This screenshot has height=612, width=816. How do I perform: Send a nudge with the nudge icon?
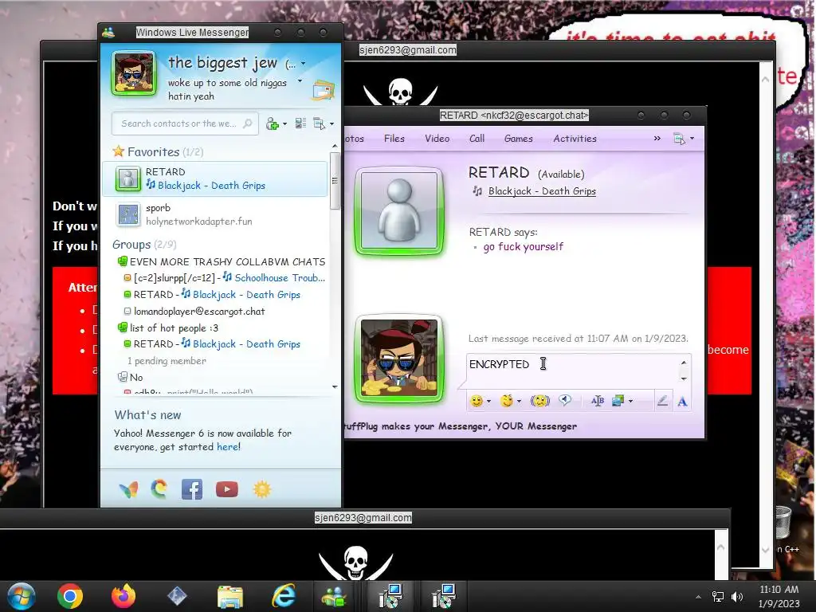[x=540, y=401]
